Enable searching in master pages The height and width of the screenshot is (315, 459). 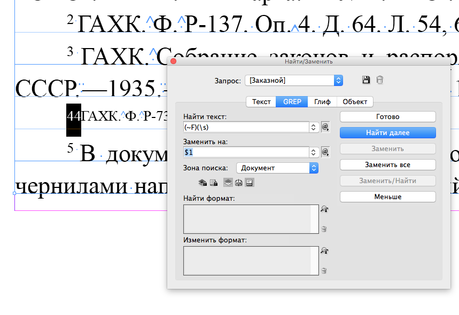[x=239, y=182]
